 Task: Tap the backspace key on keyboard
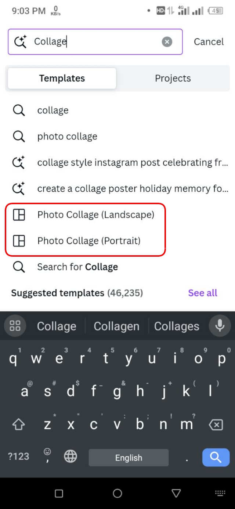[216, 425]
